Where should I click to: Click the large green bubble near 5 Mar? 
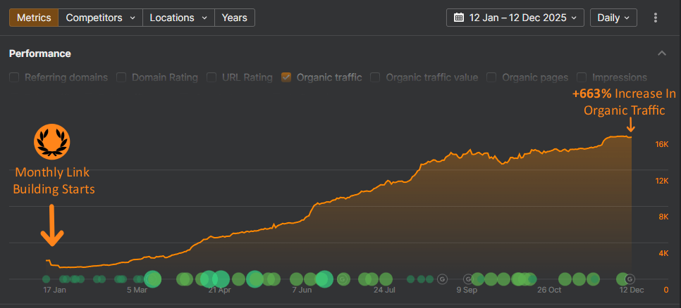tap(152, 279)
